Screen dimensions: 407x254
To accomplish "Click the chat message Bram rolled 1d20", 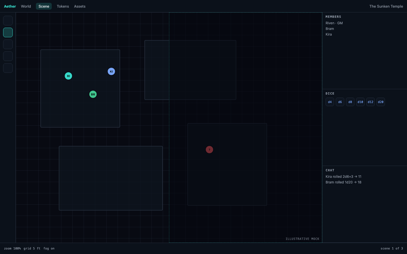I will click(343, 182).
